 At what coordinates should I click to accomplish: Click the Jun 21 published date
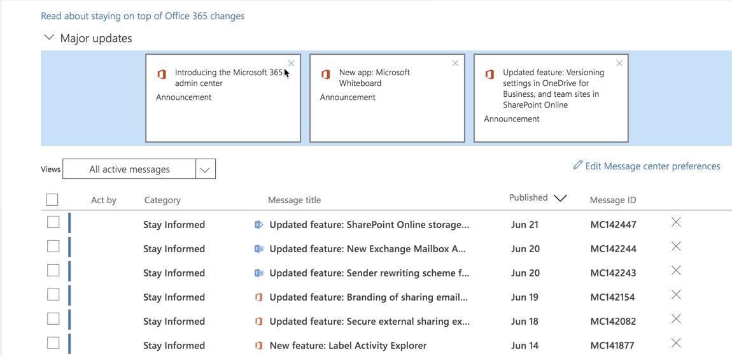tap(524, 225)
